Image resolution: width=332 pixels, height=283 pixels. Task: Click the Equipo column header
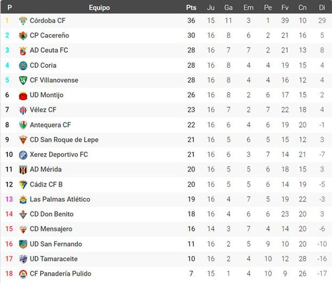click(99, 8)
